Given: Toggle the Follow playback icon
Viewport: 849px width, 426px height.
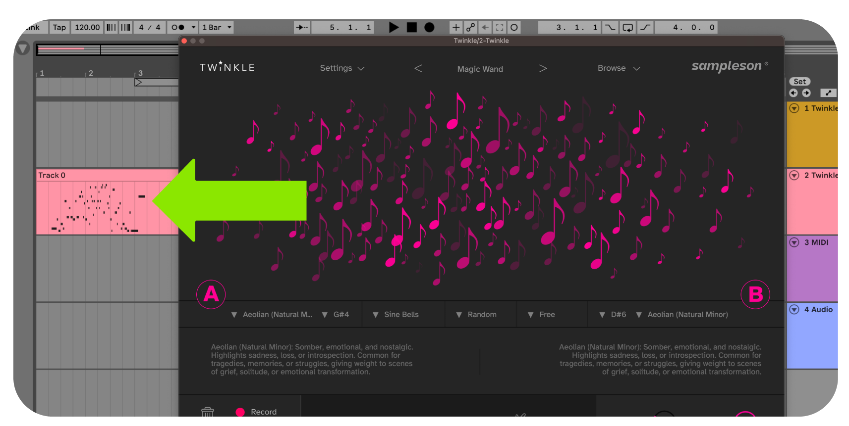Looking at the screenshot, I should (302, 27).
